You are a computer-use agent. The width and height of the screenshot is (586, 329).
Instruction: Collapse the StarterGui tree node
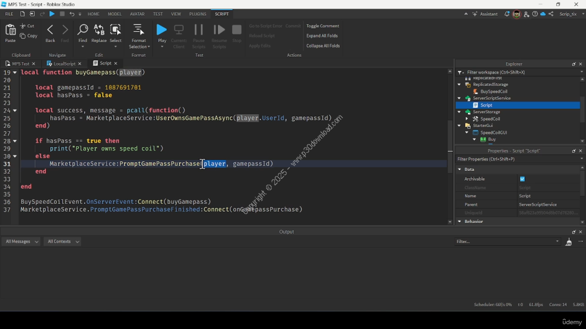[x=459, y=126]
